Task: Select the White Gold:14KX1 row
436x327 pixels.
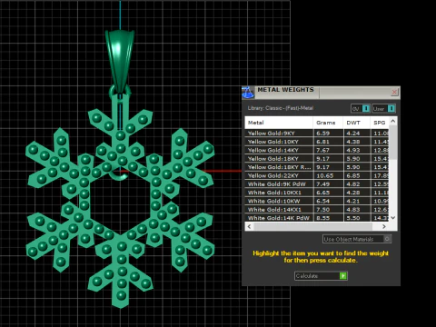Action: 317,210
